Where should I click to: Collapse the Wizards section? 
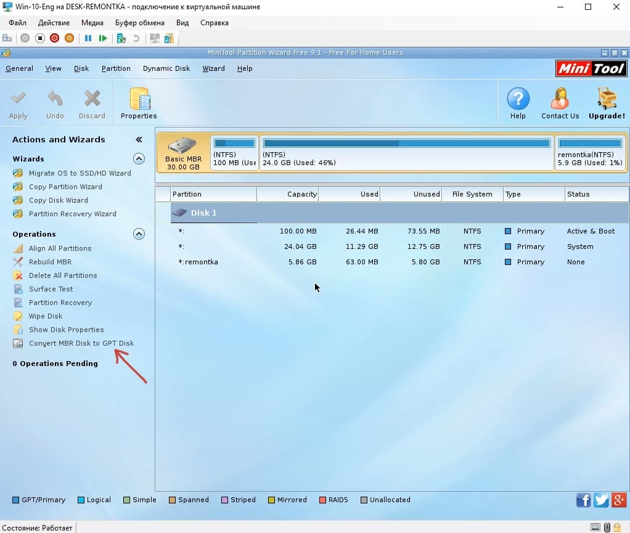[x=139, y=158]
